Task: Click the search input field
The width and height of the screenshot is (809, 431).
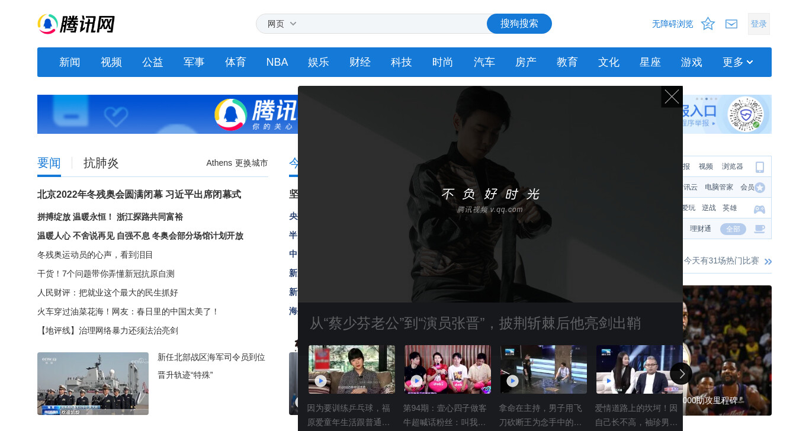Action: coord(394,24)
